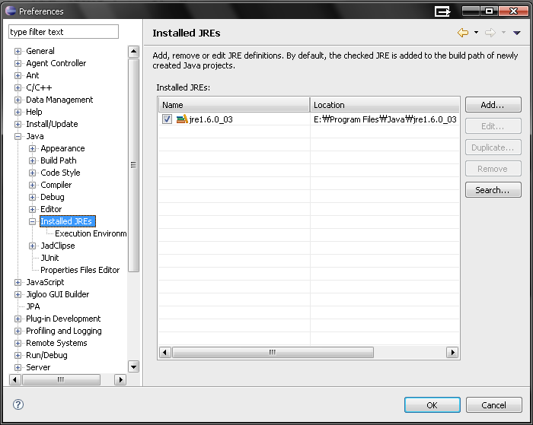Open the preferences page view menu triangle
Viewport: 533px width, 425px height.
click(517, 33)
